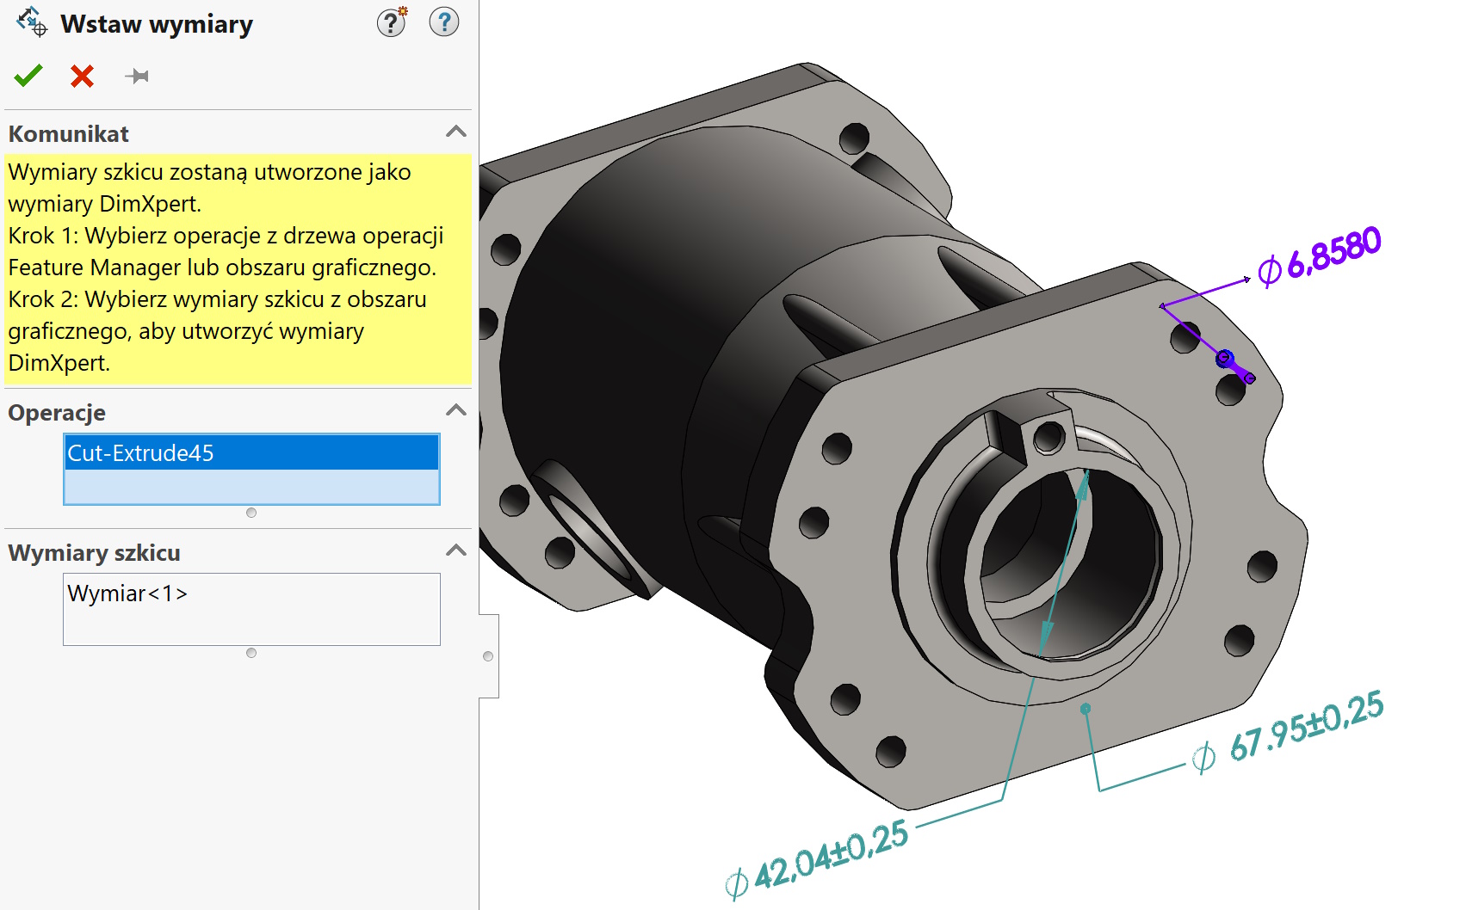
Task: Click the empty row in Operacje list
Action: pyautogui.click(x=251, y=487)
